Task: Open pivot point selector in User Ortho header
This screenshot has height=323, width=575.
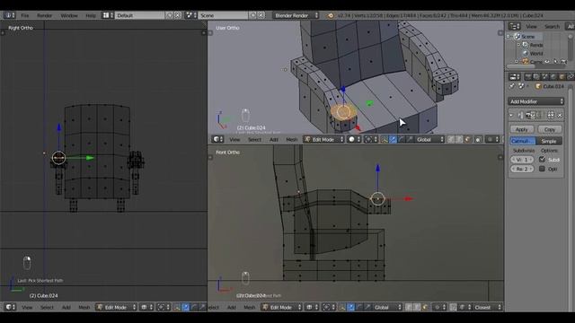Action: point(370,140)
